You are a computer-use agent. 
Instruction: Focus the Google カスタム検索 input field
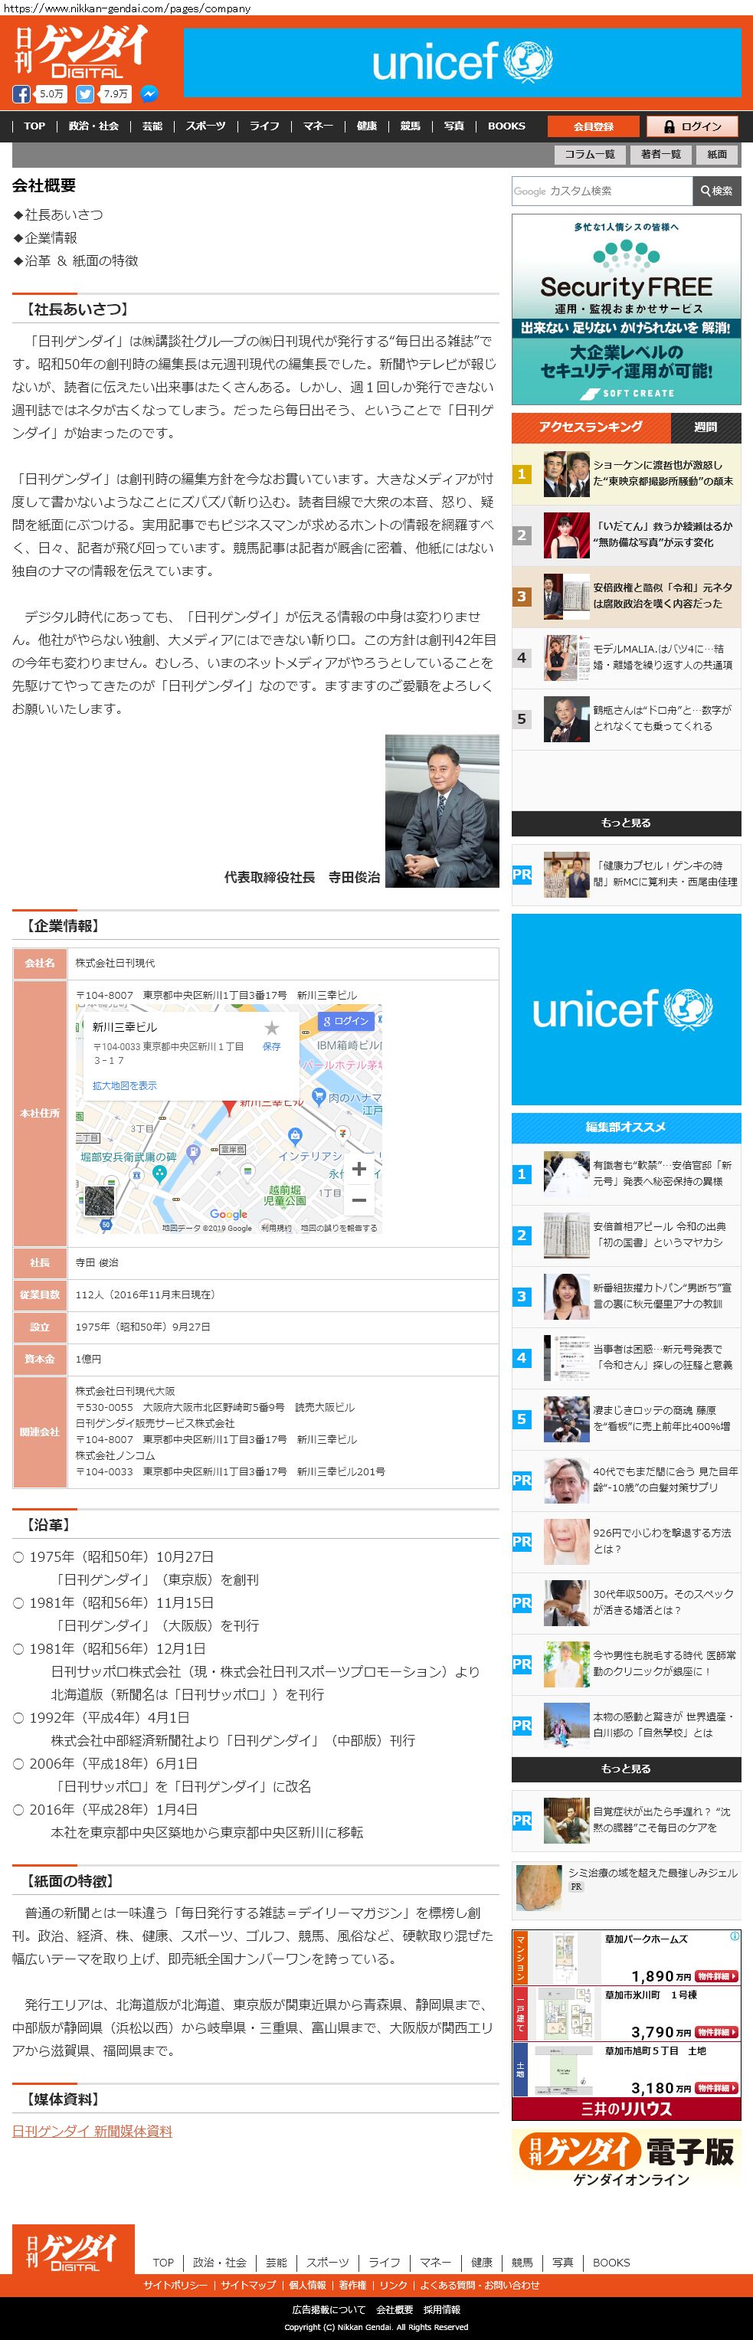point(601,191)
